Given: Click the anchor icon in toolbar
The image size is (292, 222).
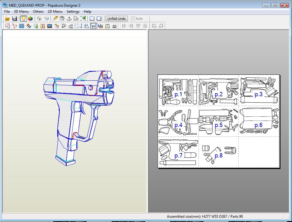Looking at the screenshot, I should tap(69, 19).
